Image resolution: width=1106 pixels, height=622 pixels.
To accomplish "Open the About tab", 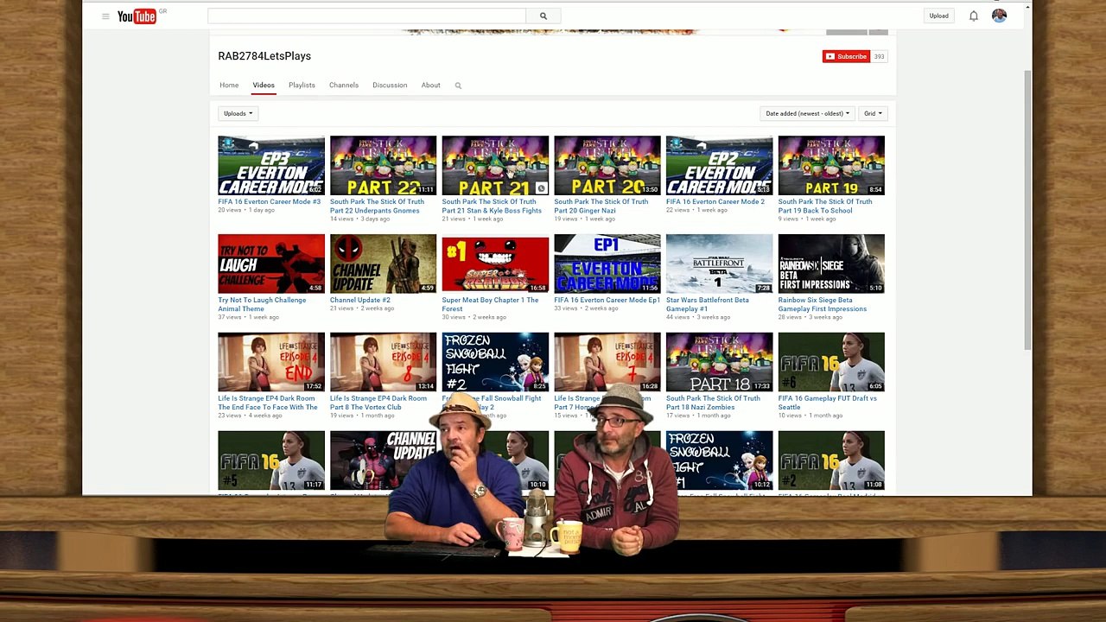I will coord(431,86).
